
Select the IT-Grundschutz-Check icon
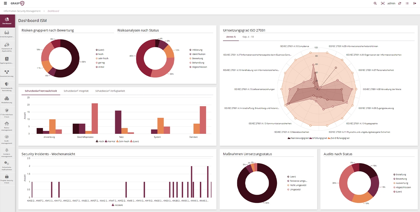[7, 113]
